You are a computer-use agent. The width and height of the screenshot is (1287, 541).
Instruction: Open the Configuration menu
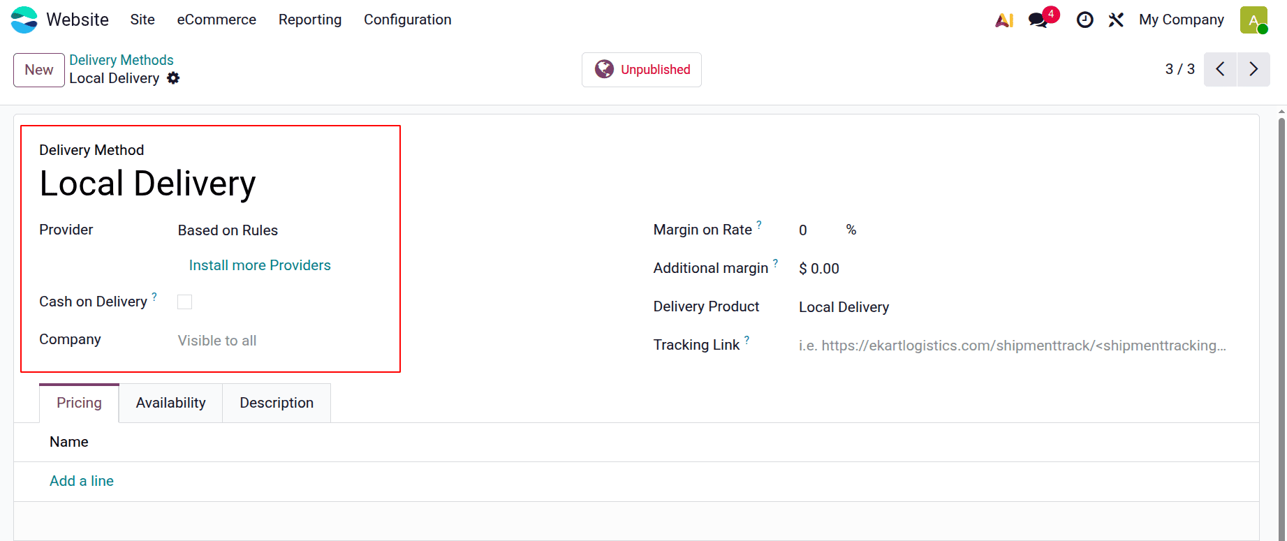pos(408,20)
